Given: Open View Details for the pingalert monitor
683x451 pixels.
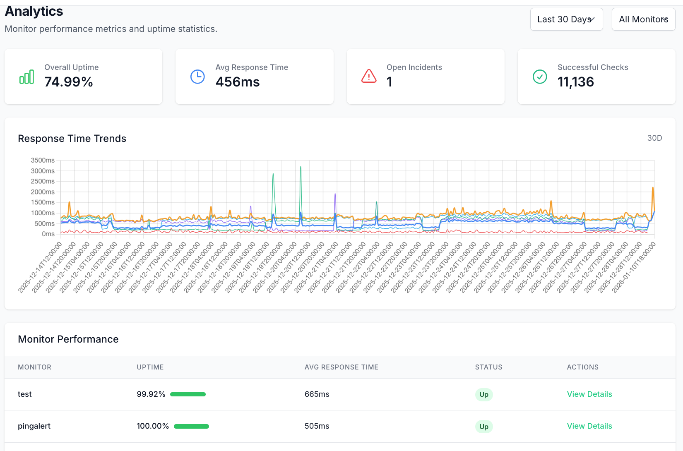Looking at the screenshot, I should pos(589,426).
